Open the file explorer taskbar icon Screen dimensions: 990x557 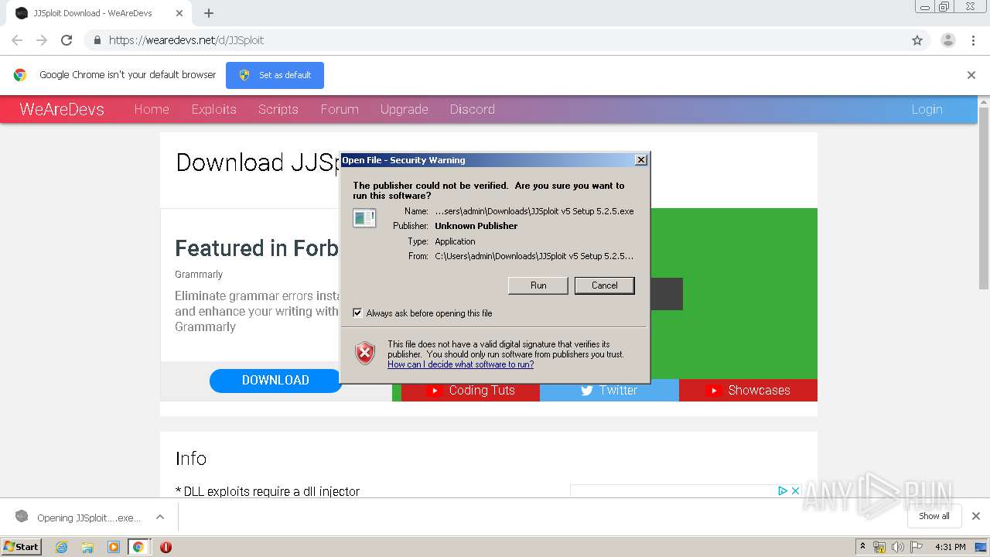click(x=87, y=547)
